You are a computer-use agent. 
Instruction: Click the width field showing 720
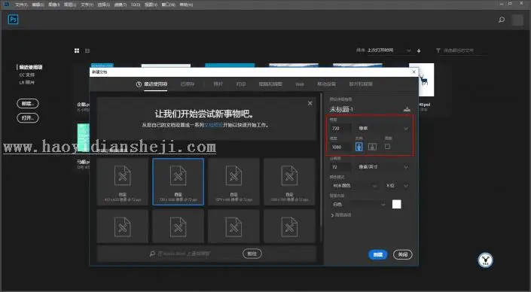coord(340,129)
